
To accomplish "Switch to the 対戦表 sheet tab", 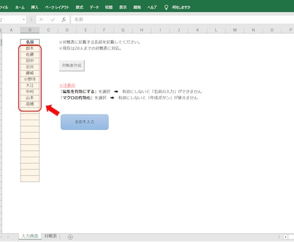I will (x=50, y=236).
